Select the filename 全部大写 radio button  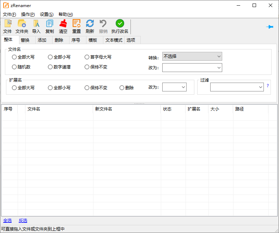pos(14,57)
